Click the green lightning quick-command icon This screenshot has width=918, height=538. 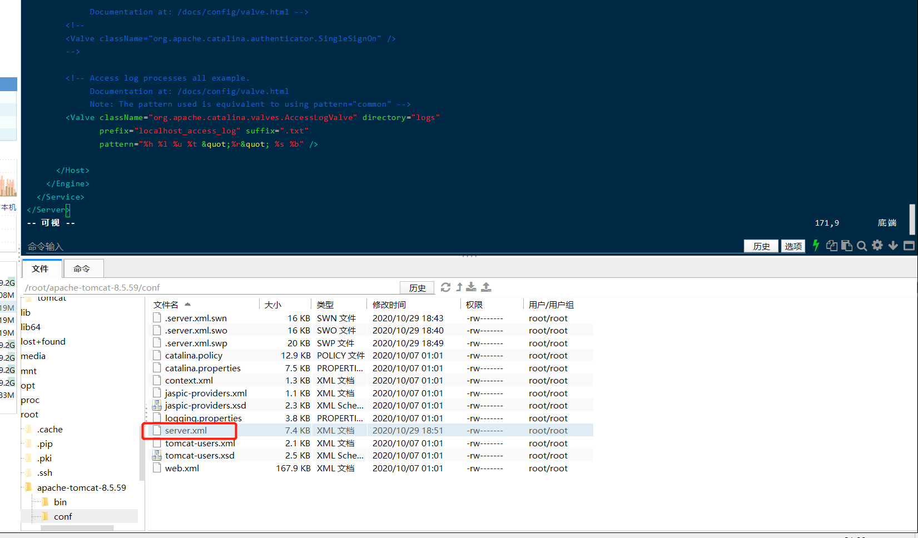tap(816, 246)
